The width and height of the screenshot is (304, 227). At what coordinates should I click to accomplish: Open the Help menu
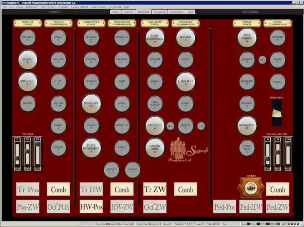point(127,7)
